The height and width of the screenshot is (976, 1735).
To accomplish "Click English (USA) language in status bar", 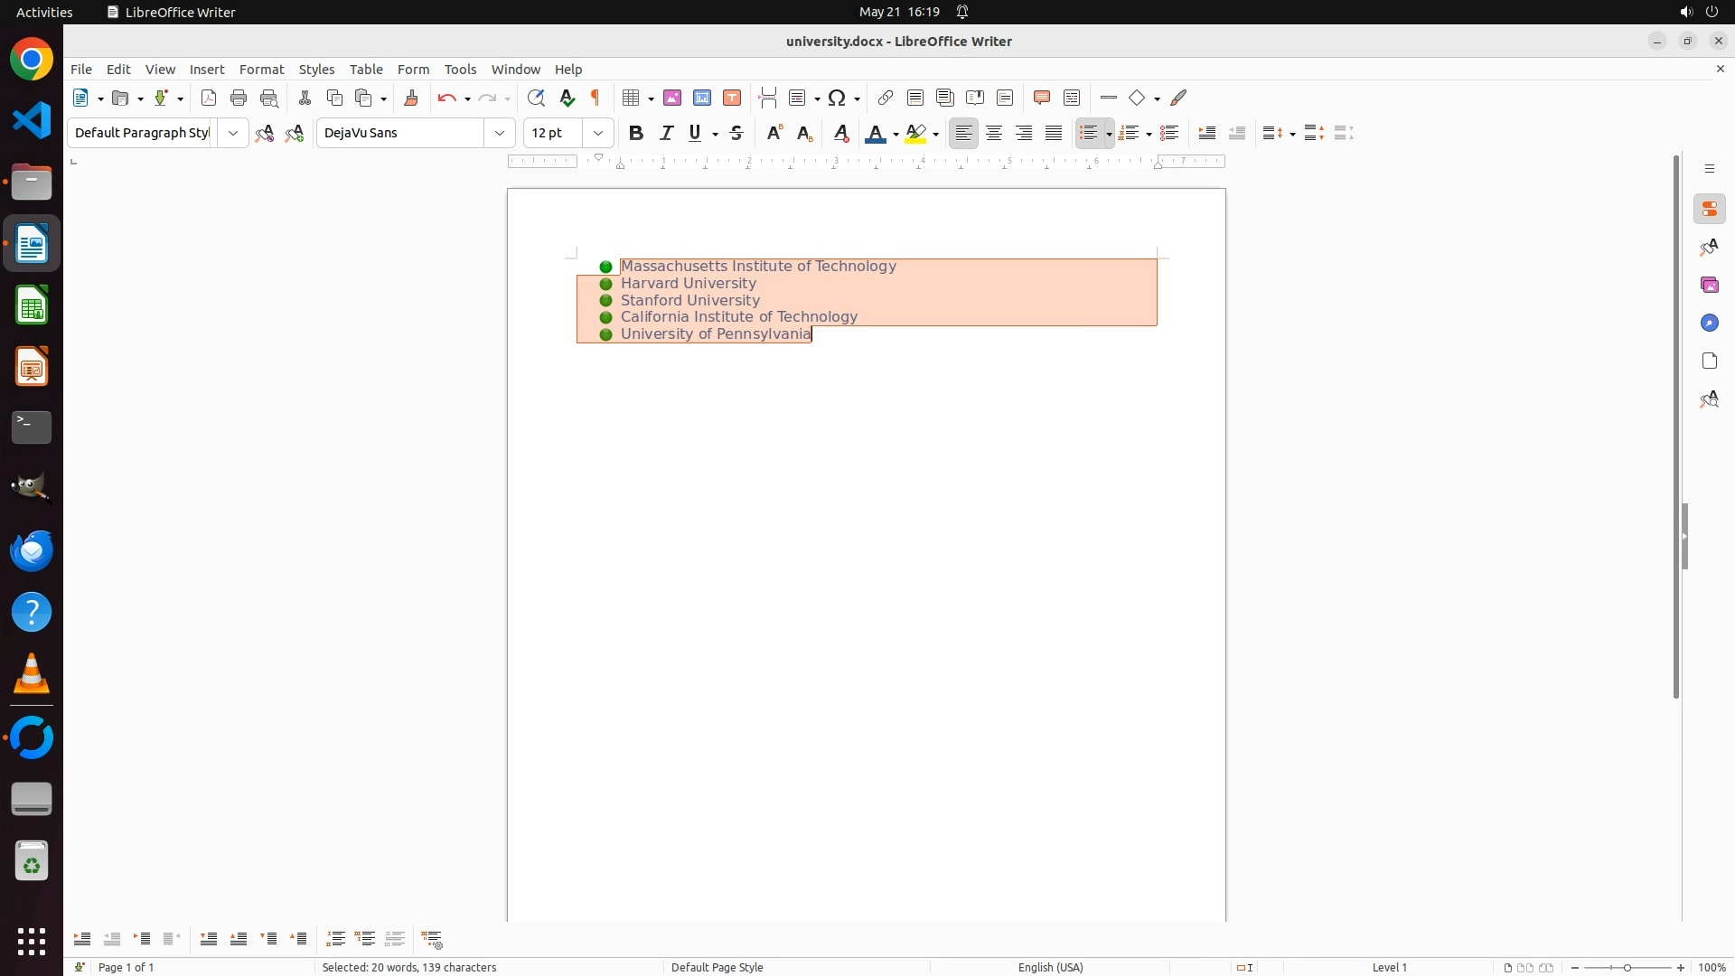I will 1050,967.
